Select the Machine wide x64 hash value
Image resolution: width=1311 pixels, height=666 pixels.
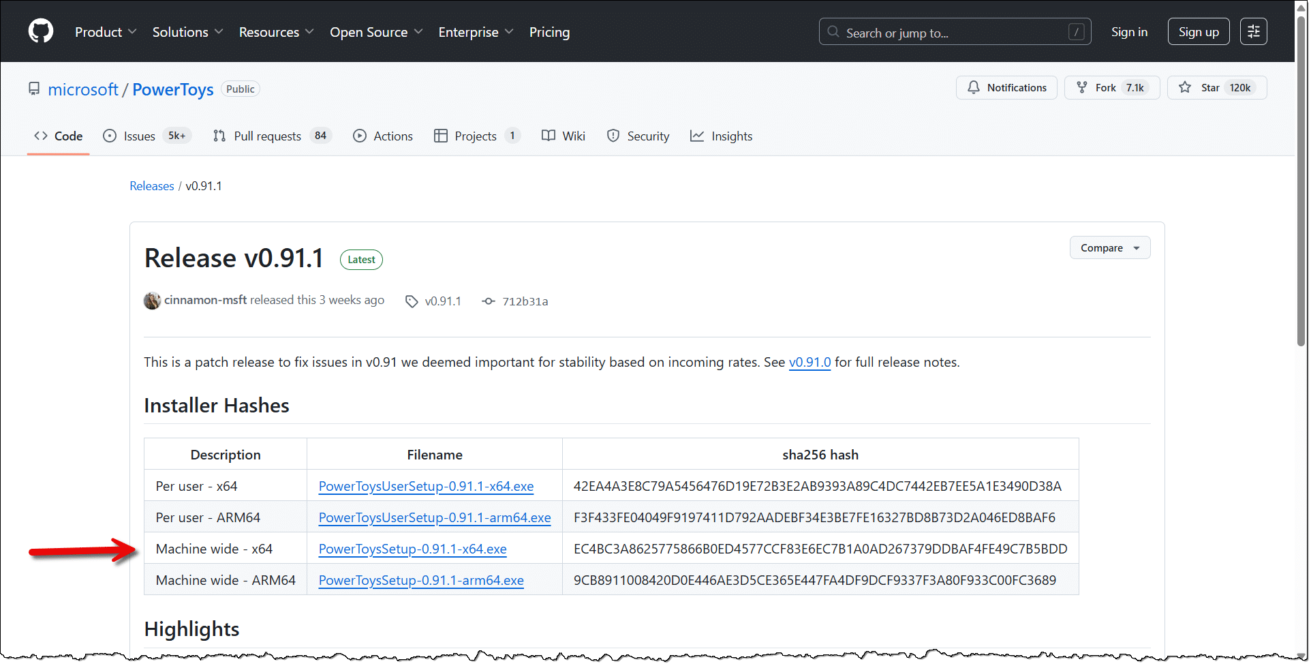[820, 549]
